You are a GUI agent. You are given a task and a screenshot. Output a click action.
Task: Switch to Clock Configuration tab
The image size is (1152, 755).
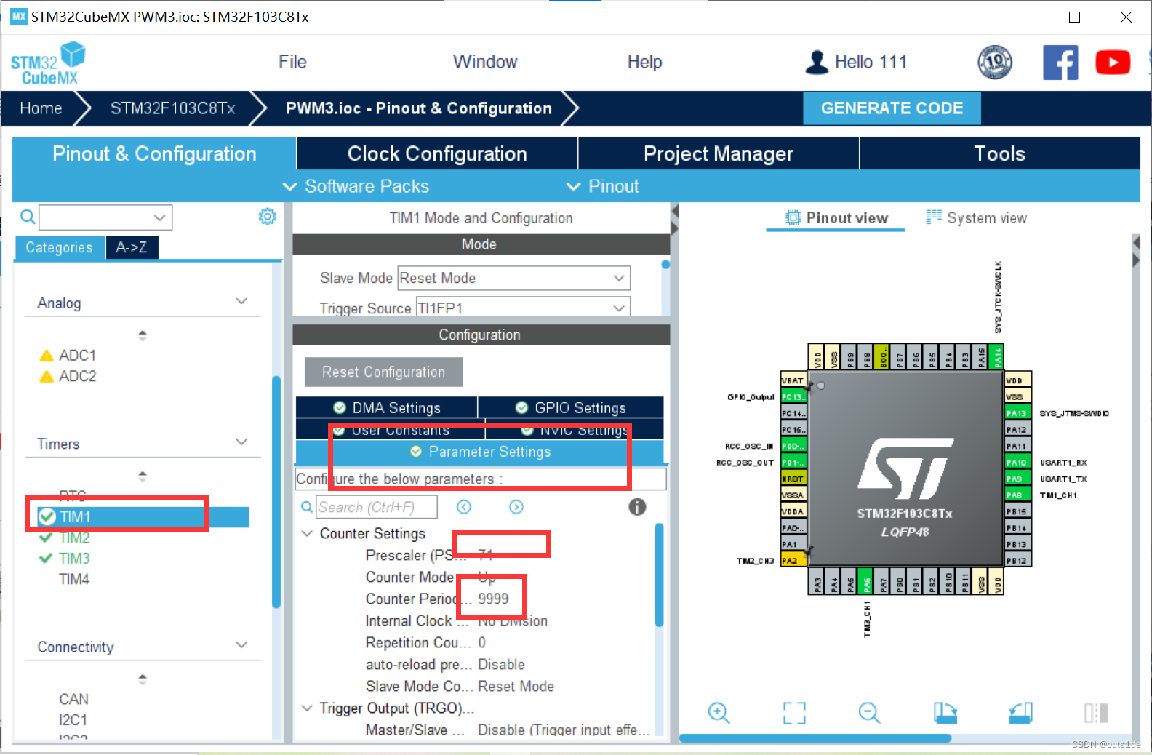(x=437, y=153)
